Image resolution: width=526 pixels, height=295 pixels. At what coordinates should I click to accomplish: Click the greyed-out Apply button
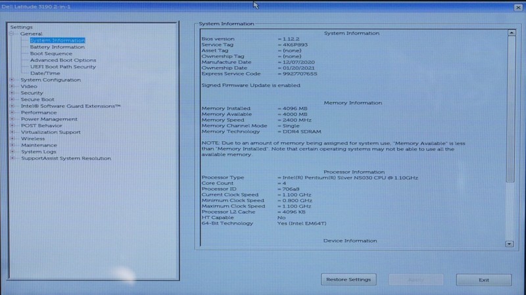click(416, 280)
